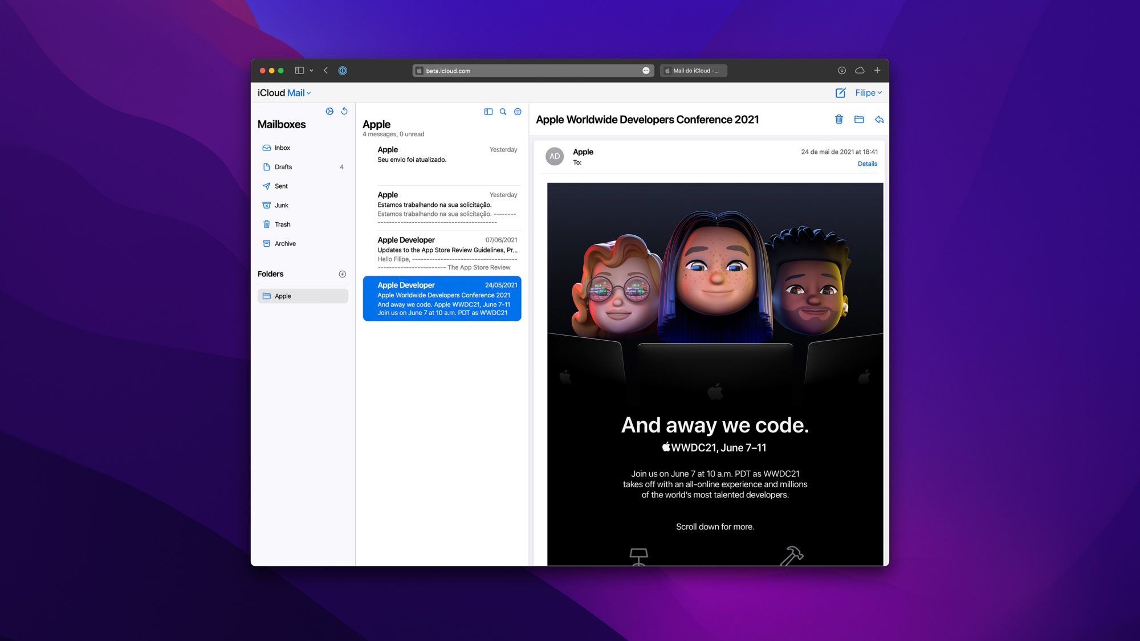Open the message filter icon
This screenshot has width=1140, height=641.
518,112
